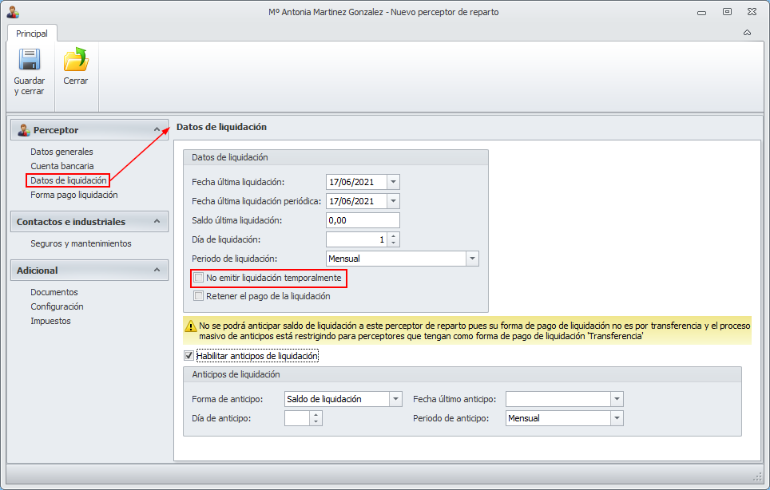Open Cuenta bancaria section
The image size is (770, 490).
pos(62,166)
